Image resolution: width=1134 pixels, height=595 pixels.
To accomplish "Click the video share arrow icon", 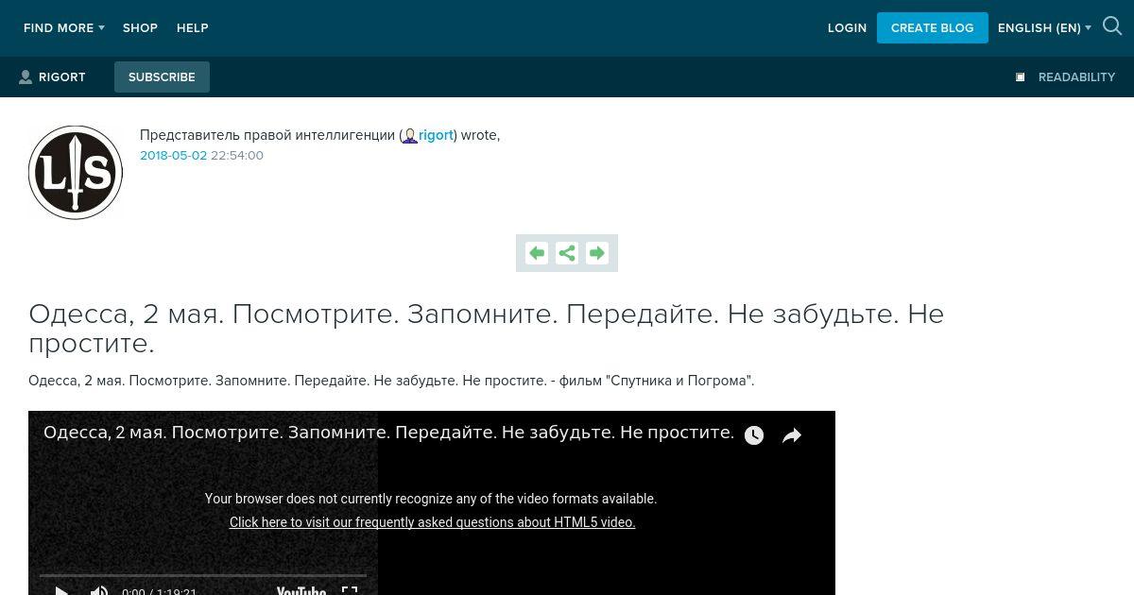I will coord(792,435).
